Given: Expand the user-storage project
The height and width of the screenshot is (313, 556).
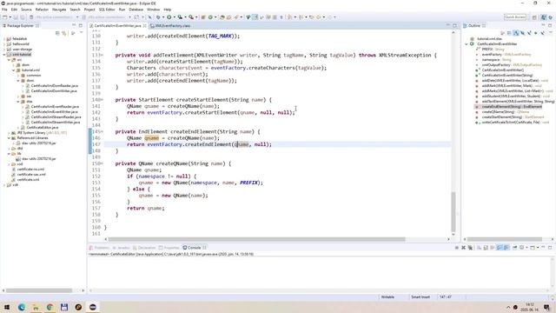Looking at the screenshot, I should [4, 50].
